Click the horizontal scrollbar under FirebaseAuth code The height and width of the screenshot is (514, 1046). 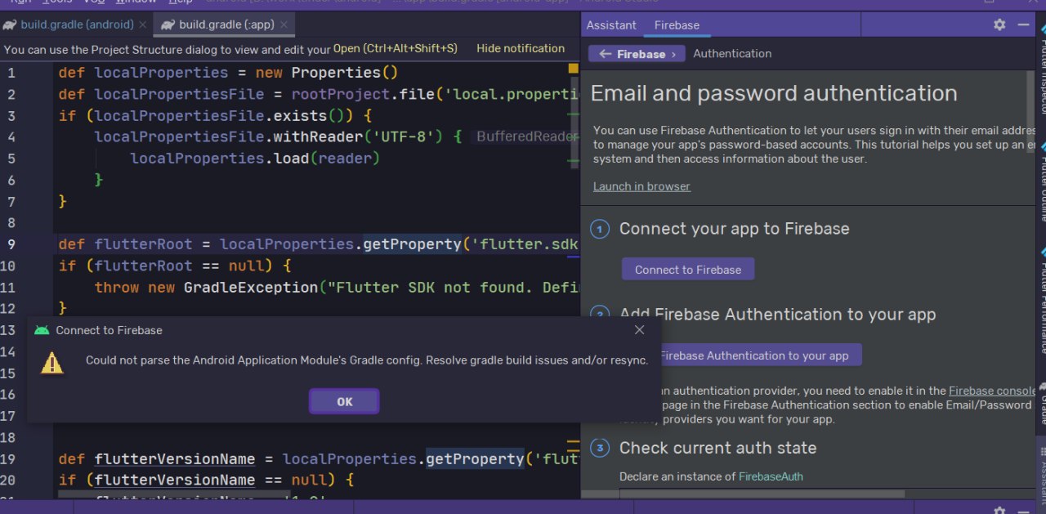coord(762,494)
